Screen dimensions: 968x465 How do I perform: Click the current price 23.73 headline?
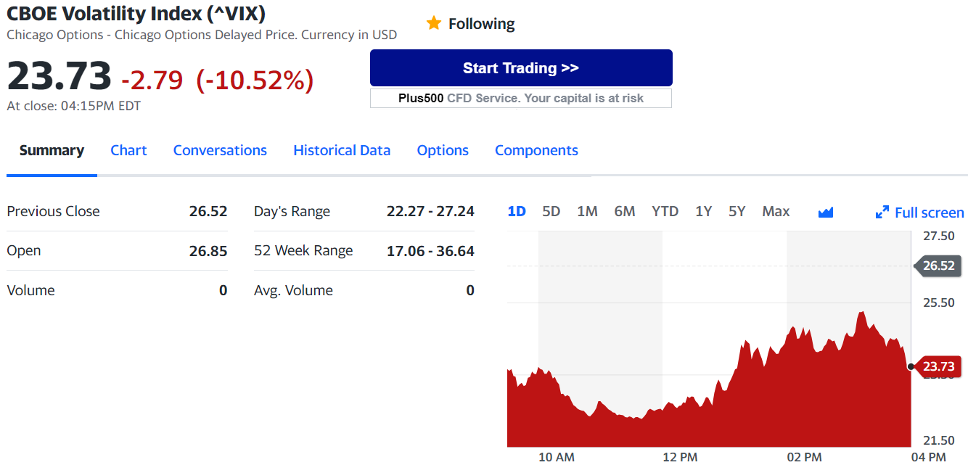[60, 76]
